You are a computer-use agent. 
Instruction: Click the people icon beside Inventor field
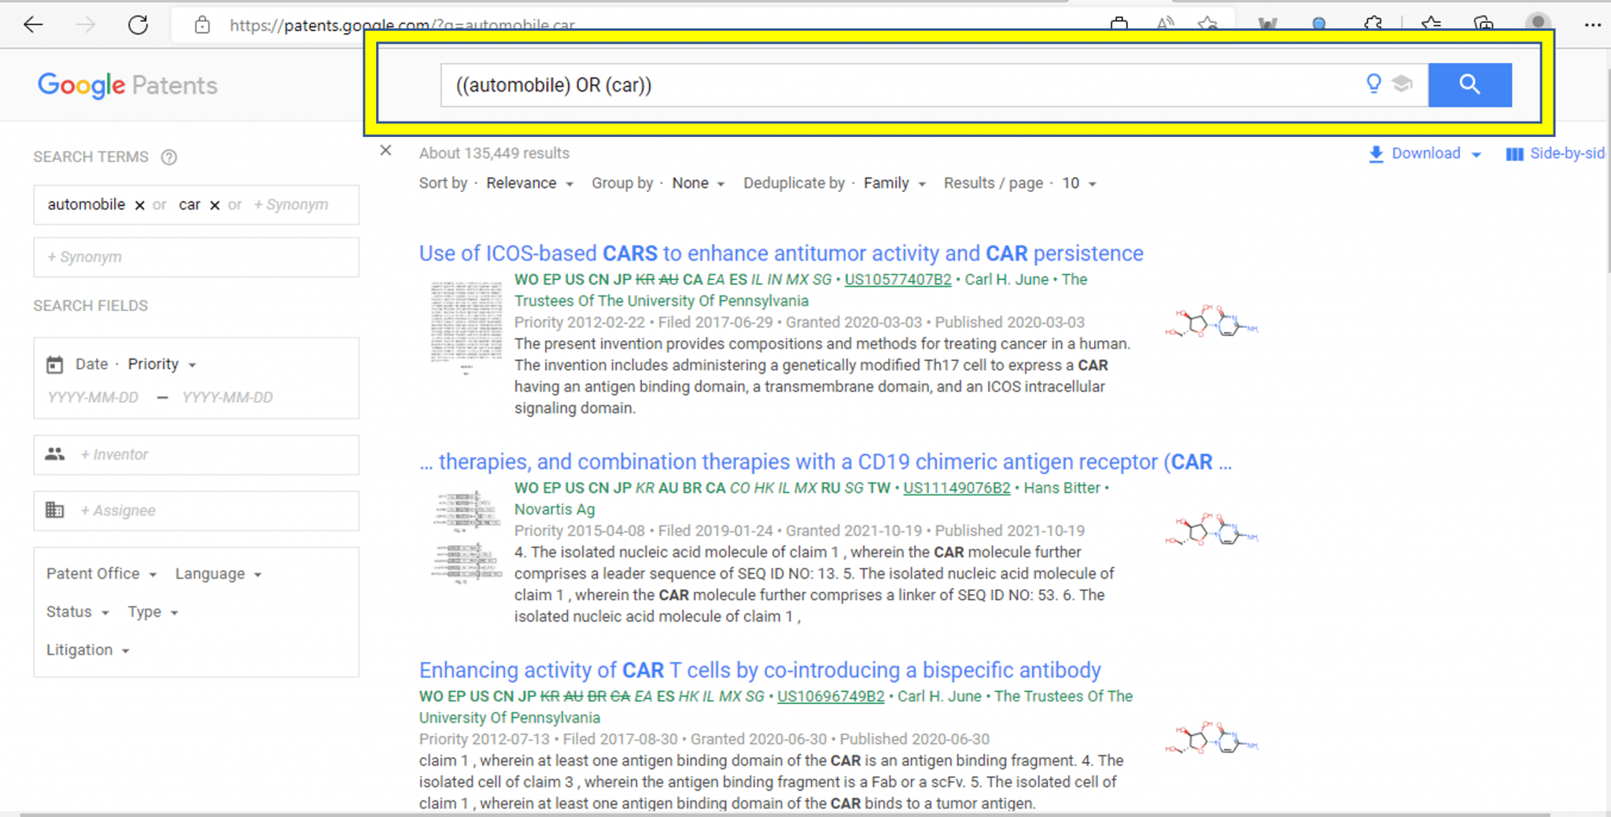point(54,454)
